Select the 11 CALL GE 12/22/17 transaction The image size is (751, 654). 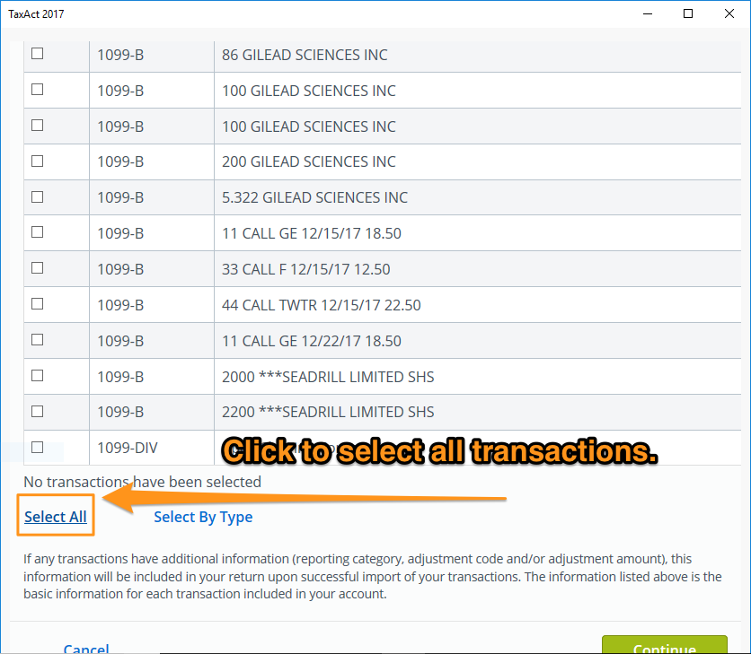tap(36, 340)
